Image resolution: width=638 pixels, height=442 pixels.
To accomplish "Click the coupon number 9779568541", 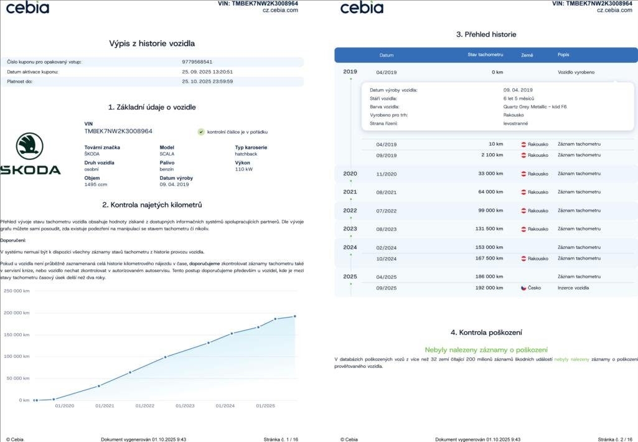I will pos(197,62).
